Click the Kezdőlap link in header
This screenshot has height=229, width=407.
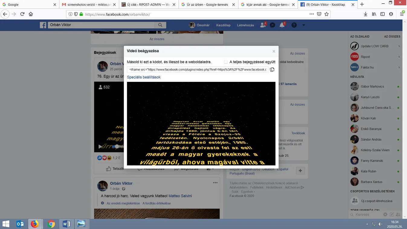coord(223,25)
